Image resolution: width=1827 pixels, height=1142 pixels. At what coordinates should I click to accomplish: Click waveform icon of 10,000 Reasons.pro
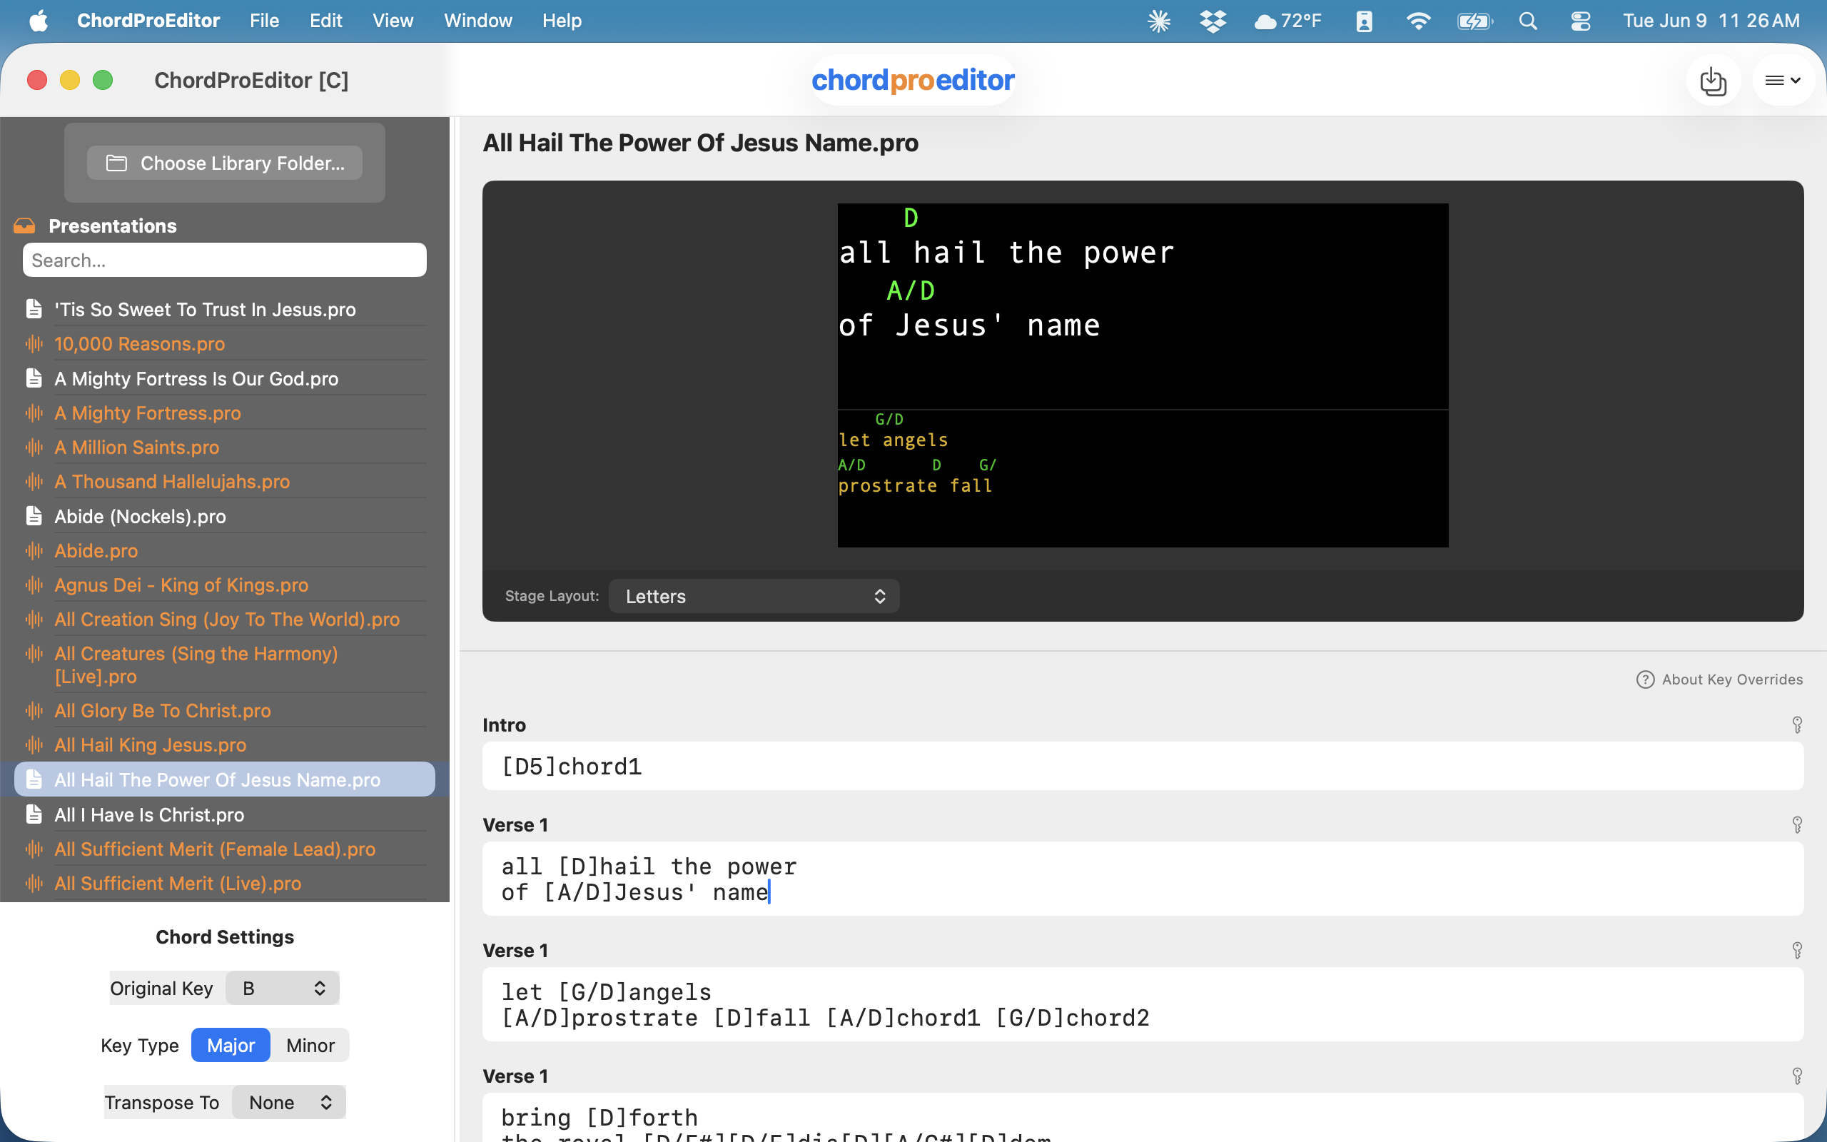click(34, 343)
